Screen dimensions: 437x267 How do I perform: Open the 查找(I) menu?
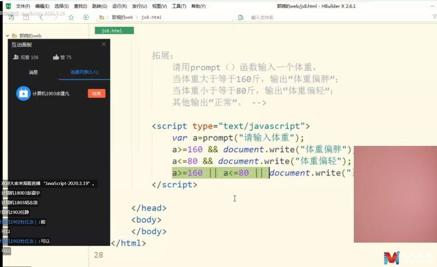point(80,6)
